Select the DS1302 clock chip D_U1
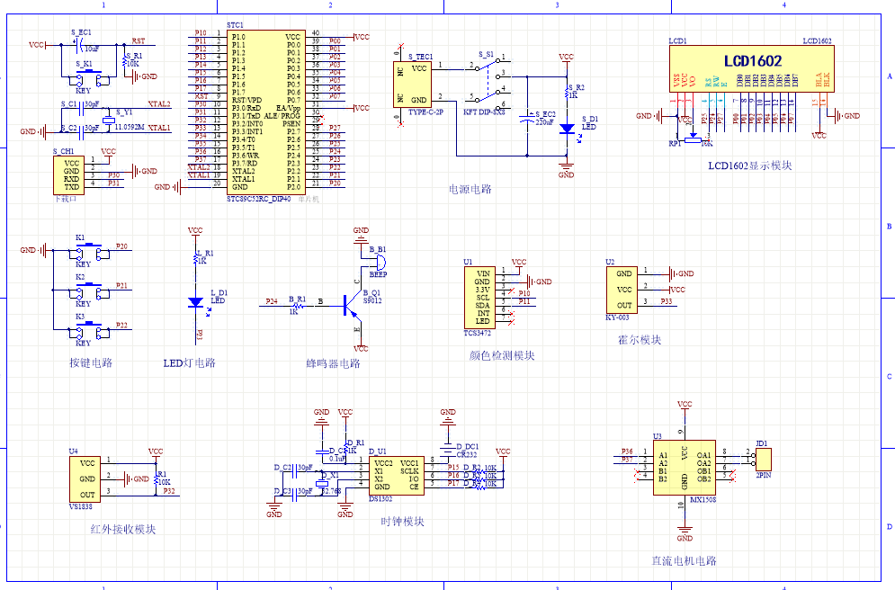This screenshot has height=590, width=895. [396, 475]
